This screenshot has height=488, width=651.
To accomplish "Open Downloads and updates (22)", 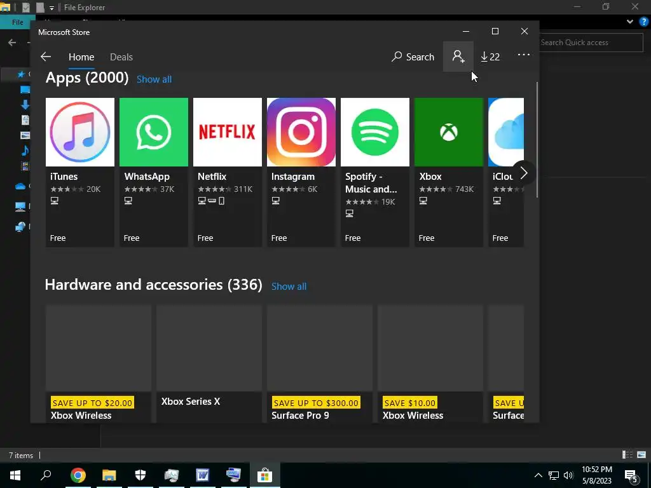I will click(490, 57).
